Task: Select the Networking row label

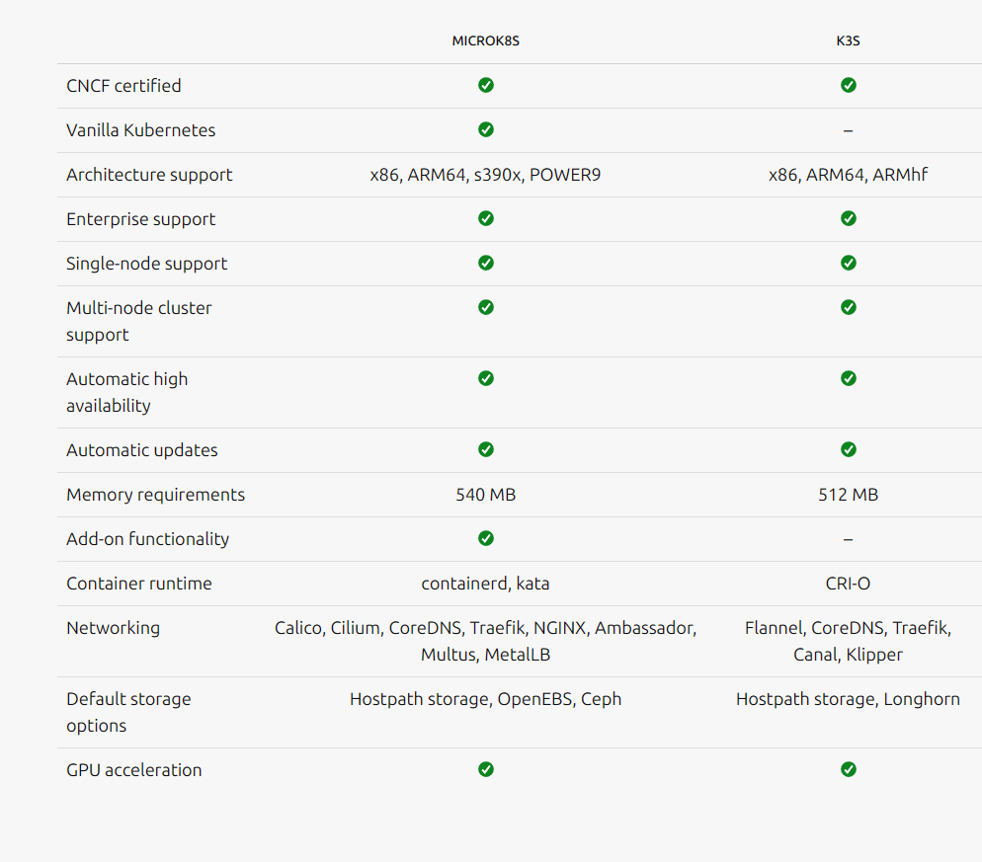Action: click(113, 628)
